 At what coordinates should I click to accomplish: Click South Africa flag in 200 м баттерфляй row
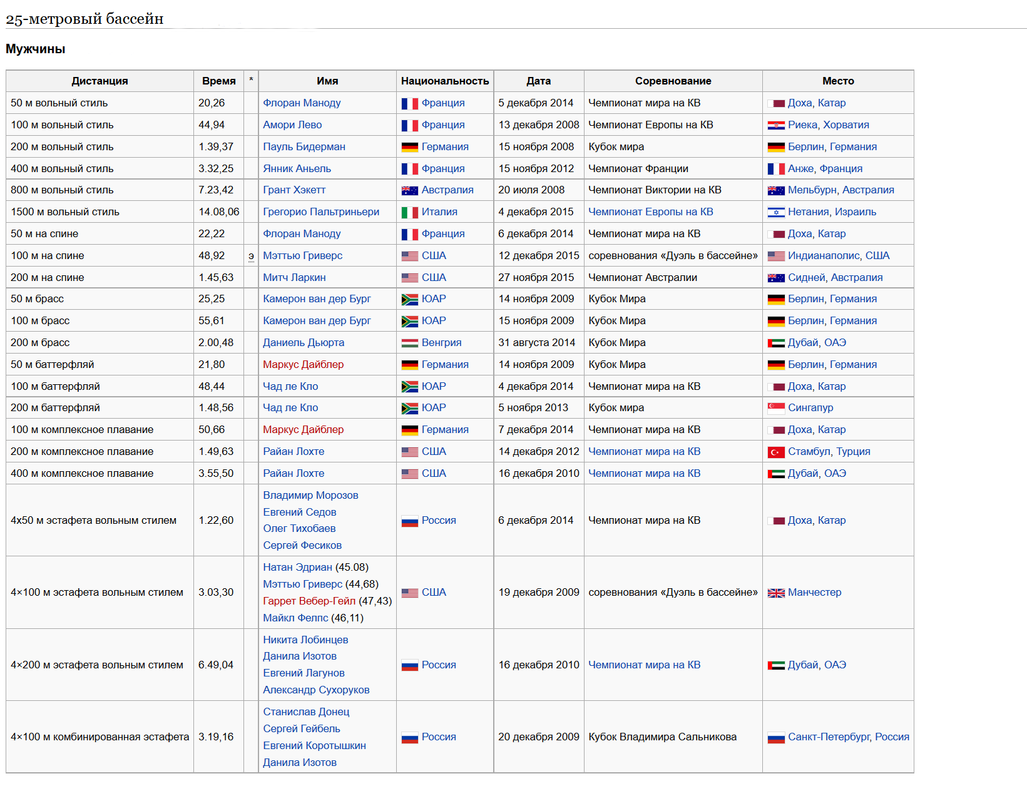pos(409,409)
